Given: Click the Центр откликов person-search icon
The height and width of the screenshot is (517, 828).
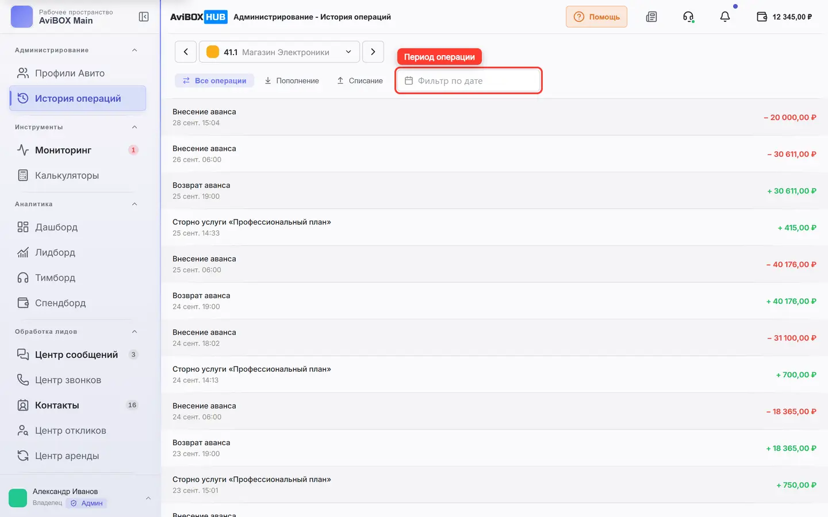Looking at the screenshot, I should pos(23,430).
